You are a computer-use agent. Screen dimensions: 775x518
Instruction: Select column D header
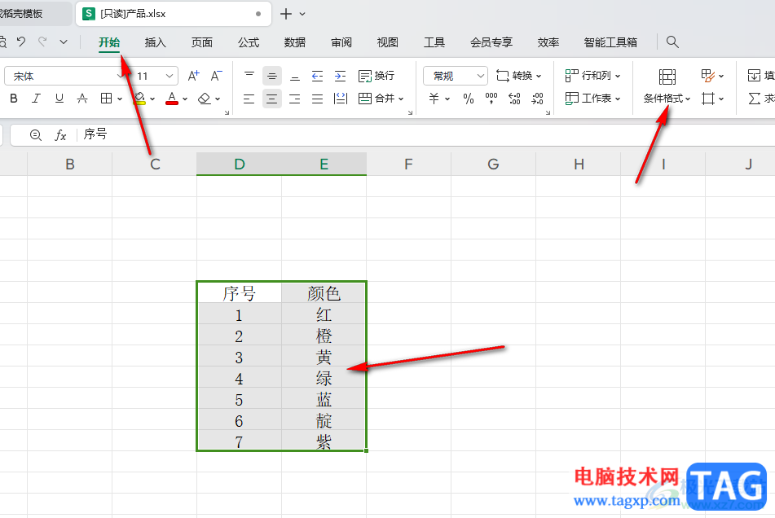click(240, 164)
